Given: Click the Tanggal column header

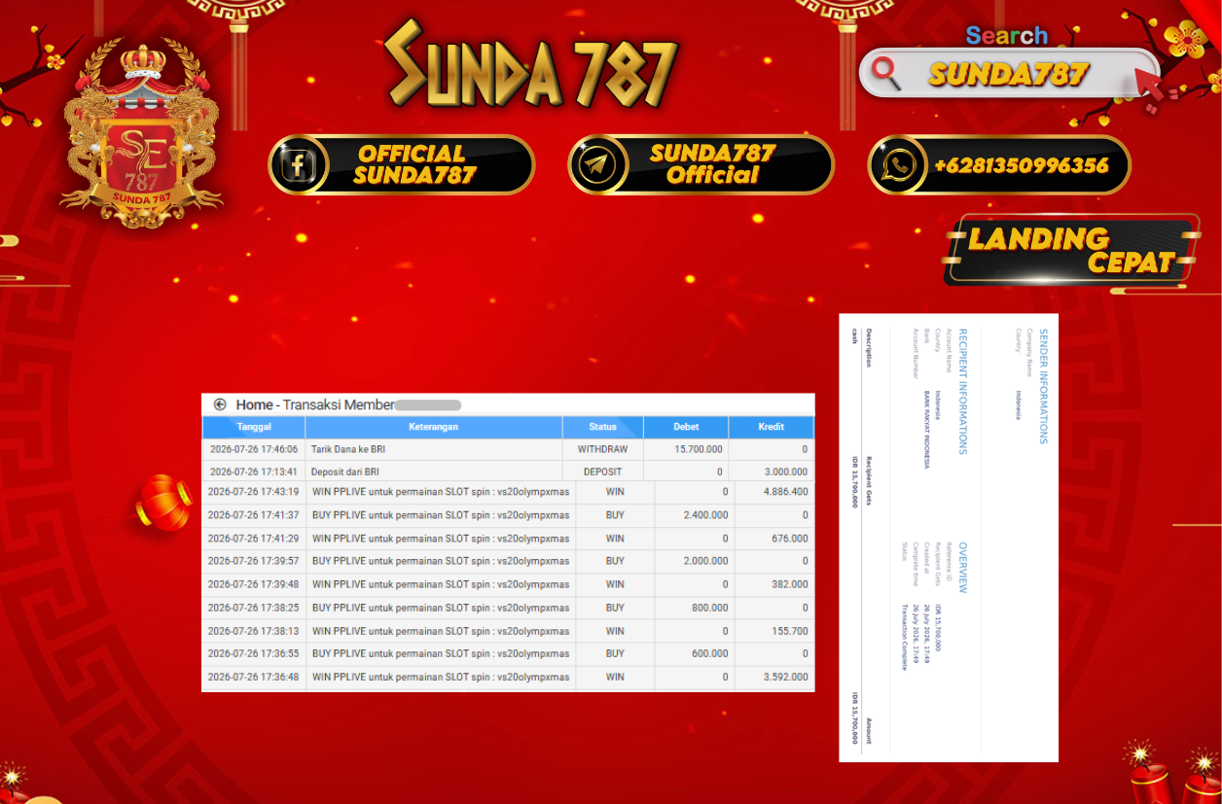Looking at the screenshot, I should [x=254, y=427].
